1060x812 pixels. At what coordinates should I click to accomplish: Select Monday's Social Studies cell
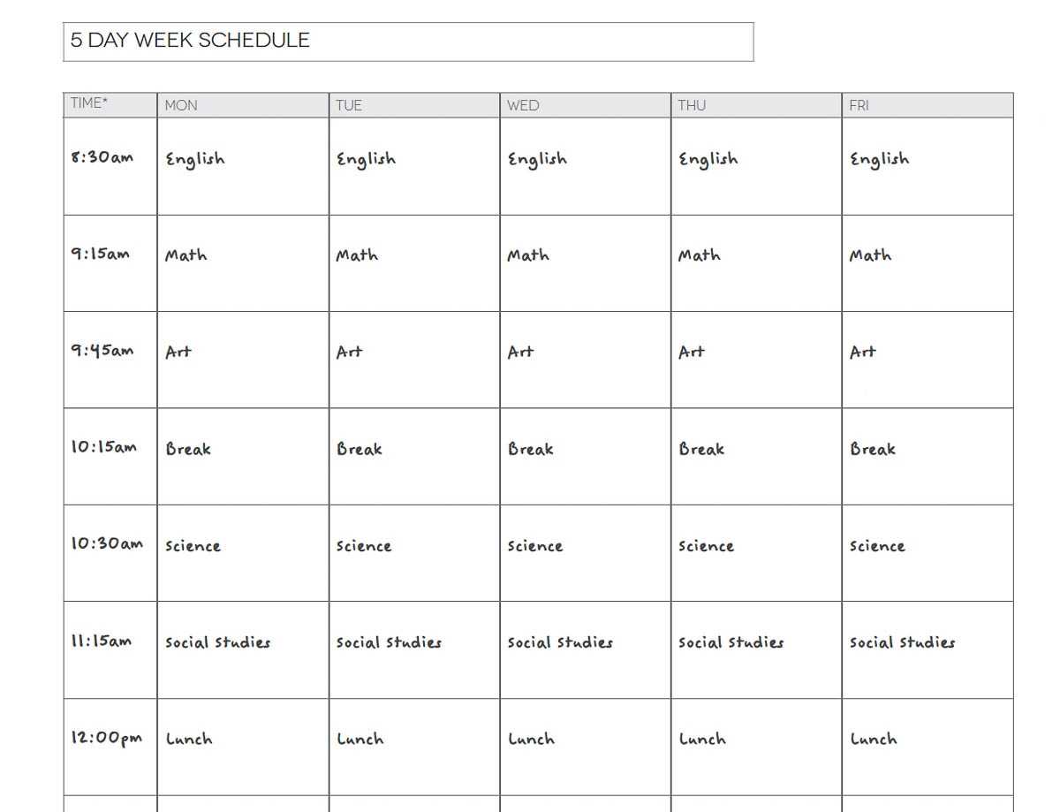(242, 649)
